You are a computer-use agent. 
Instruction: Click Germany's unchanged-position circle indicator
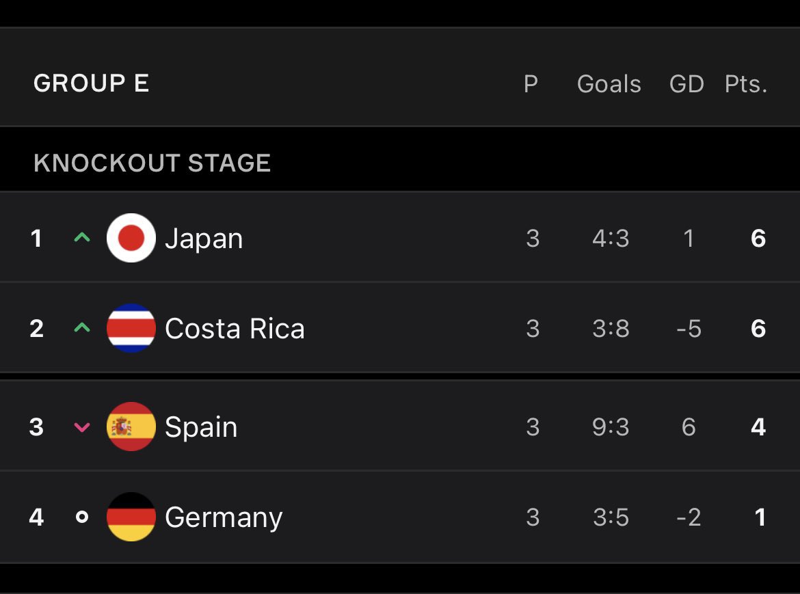coord(82,517)
